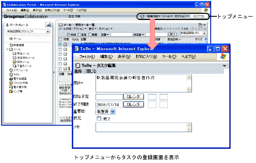Click the envelope icon beside メール - 受信メール一覧 title
The height and width of the screenshot is (163, 256).
click(x=61, y=25)
